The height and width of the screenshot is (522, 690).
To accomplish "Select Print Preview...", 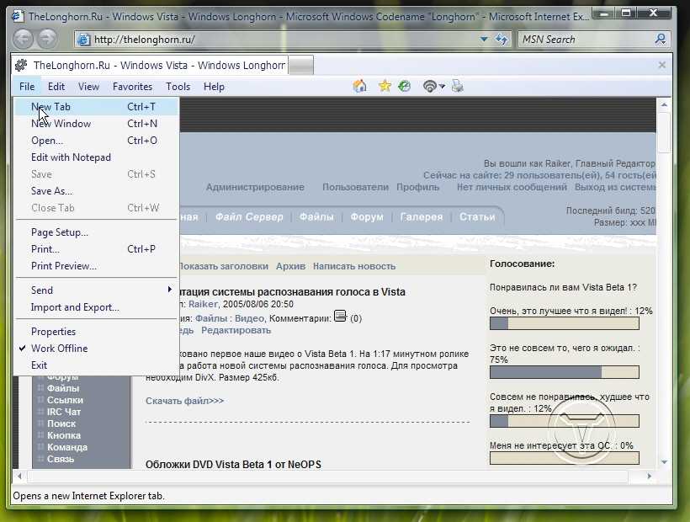I will pyautogui.click(x=97, y=266).
